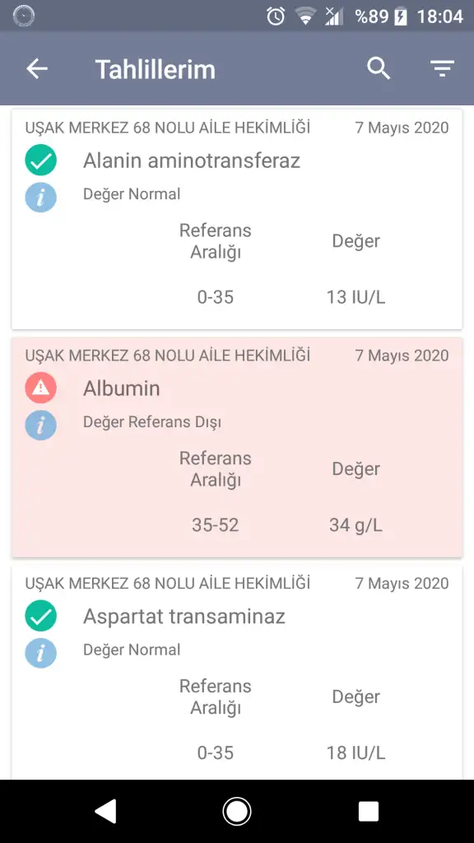Select the 13 IU/L result value
This screenshot has width=474, height=843.
(355, 297)
